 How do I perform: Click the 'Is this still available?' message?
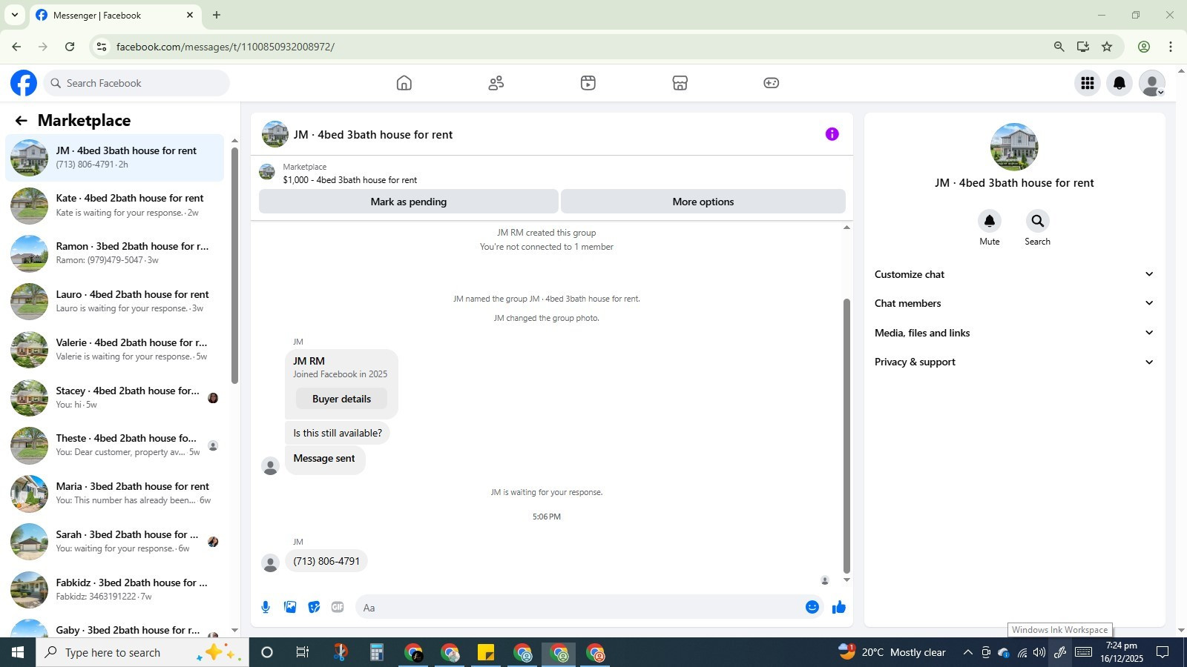click(338, 434)
